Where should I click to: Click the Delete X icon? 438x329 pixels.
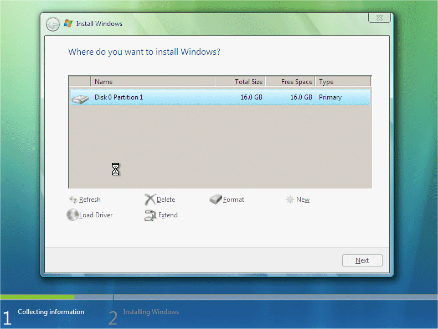(x=150, y=200)
